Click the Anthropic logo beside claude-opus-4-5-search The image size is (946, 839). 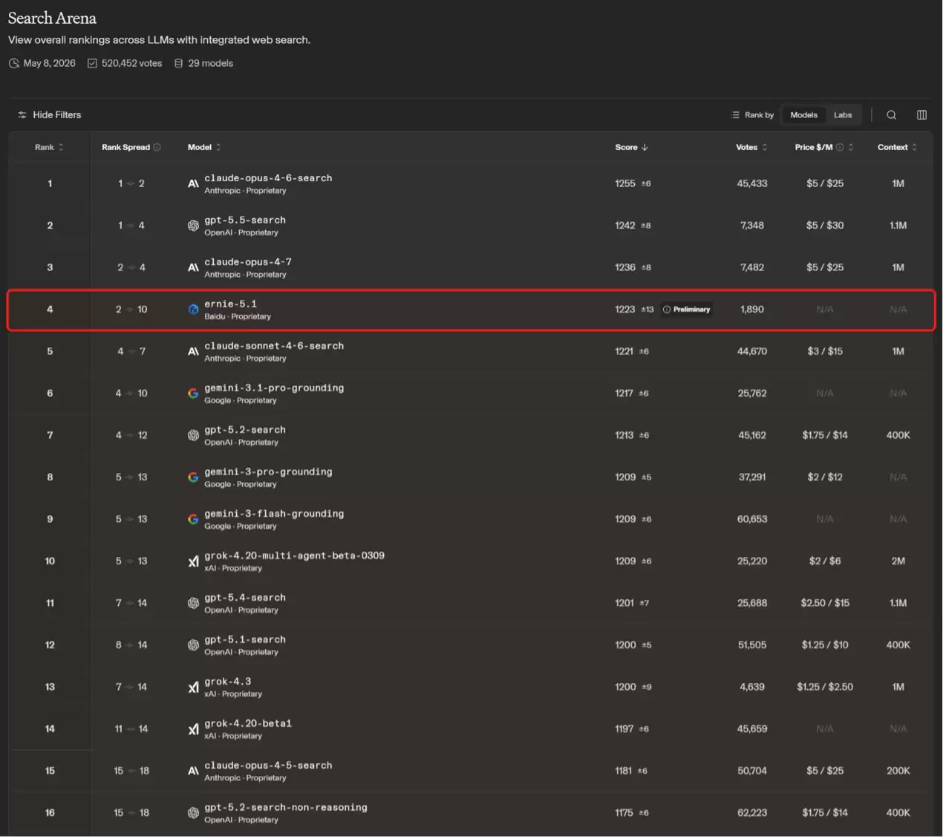tap(194, 771)
